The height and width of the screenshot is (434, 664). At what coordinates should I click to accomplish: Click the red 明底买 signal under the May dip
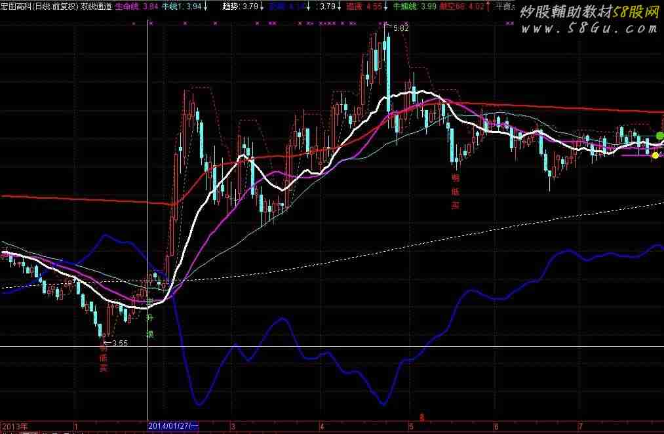tap(456, 191)
